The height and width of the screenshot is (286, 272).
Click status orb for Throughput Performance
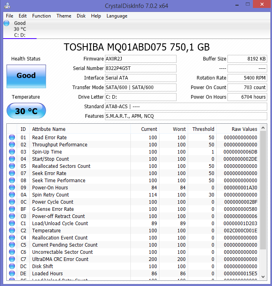[12, 144]
